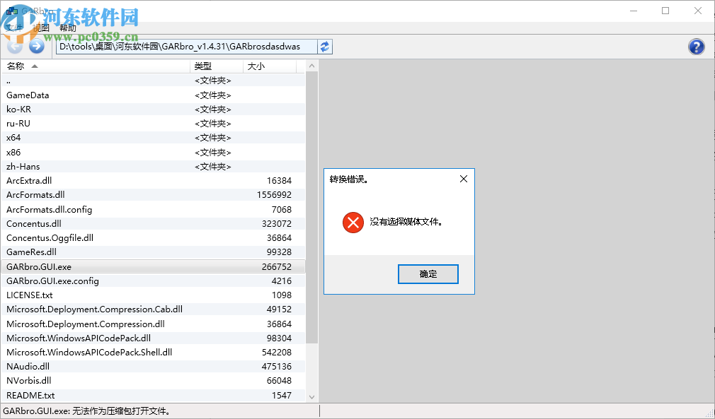This screenshot has width=715, height=419.
Task: Refresh the folder using the icon beside address bar
Action: pos(325,46)
